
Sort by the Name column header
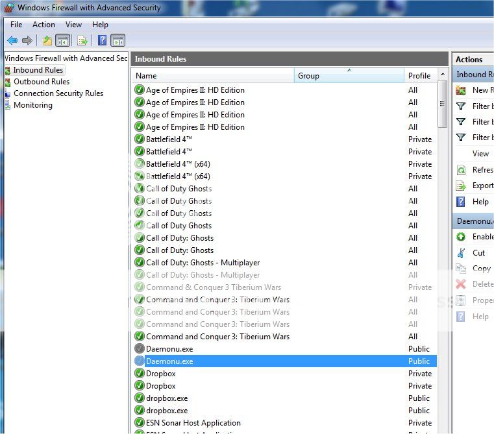(213, 76)
